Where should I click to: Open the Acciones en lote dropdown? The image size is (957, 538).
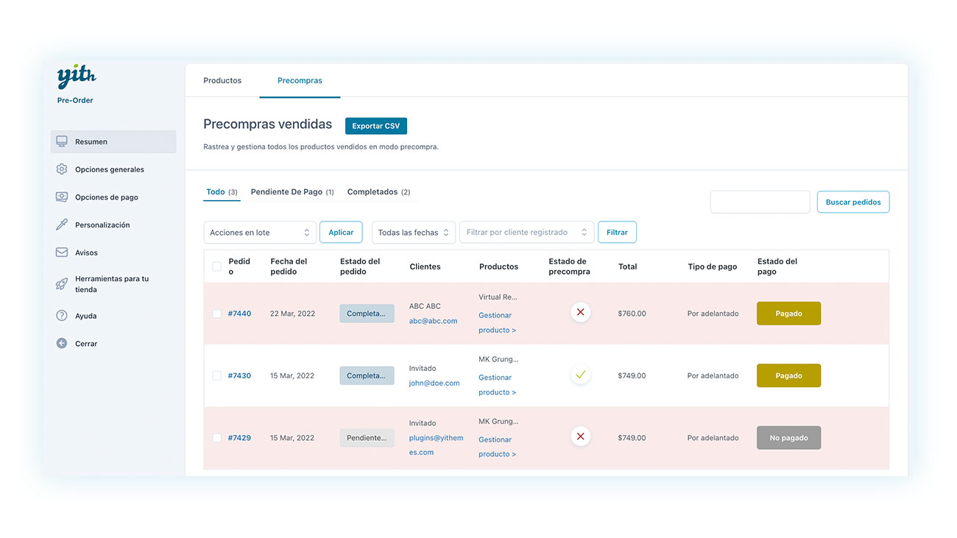point(260,233)
